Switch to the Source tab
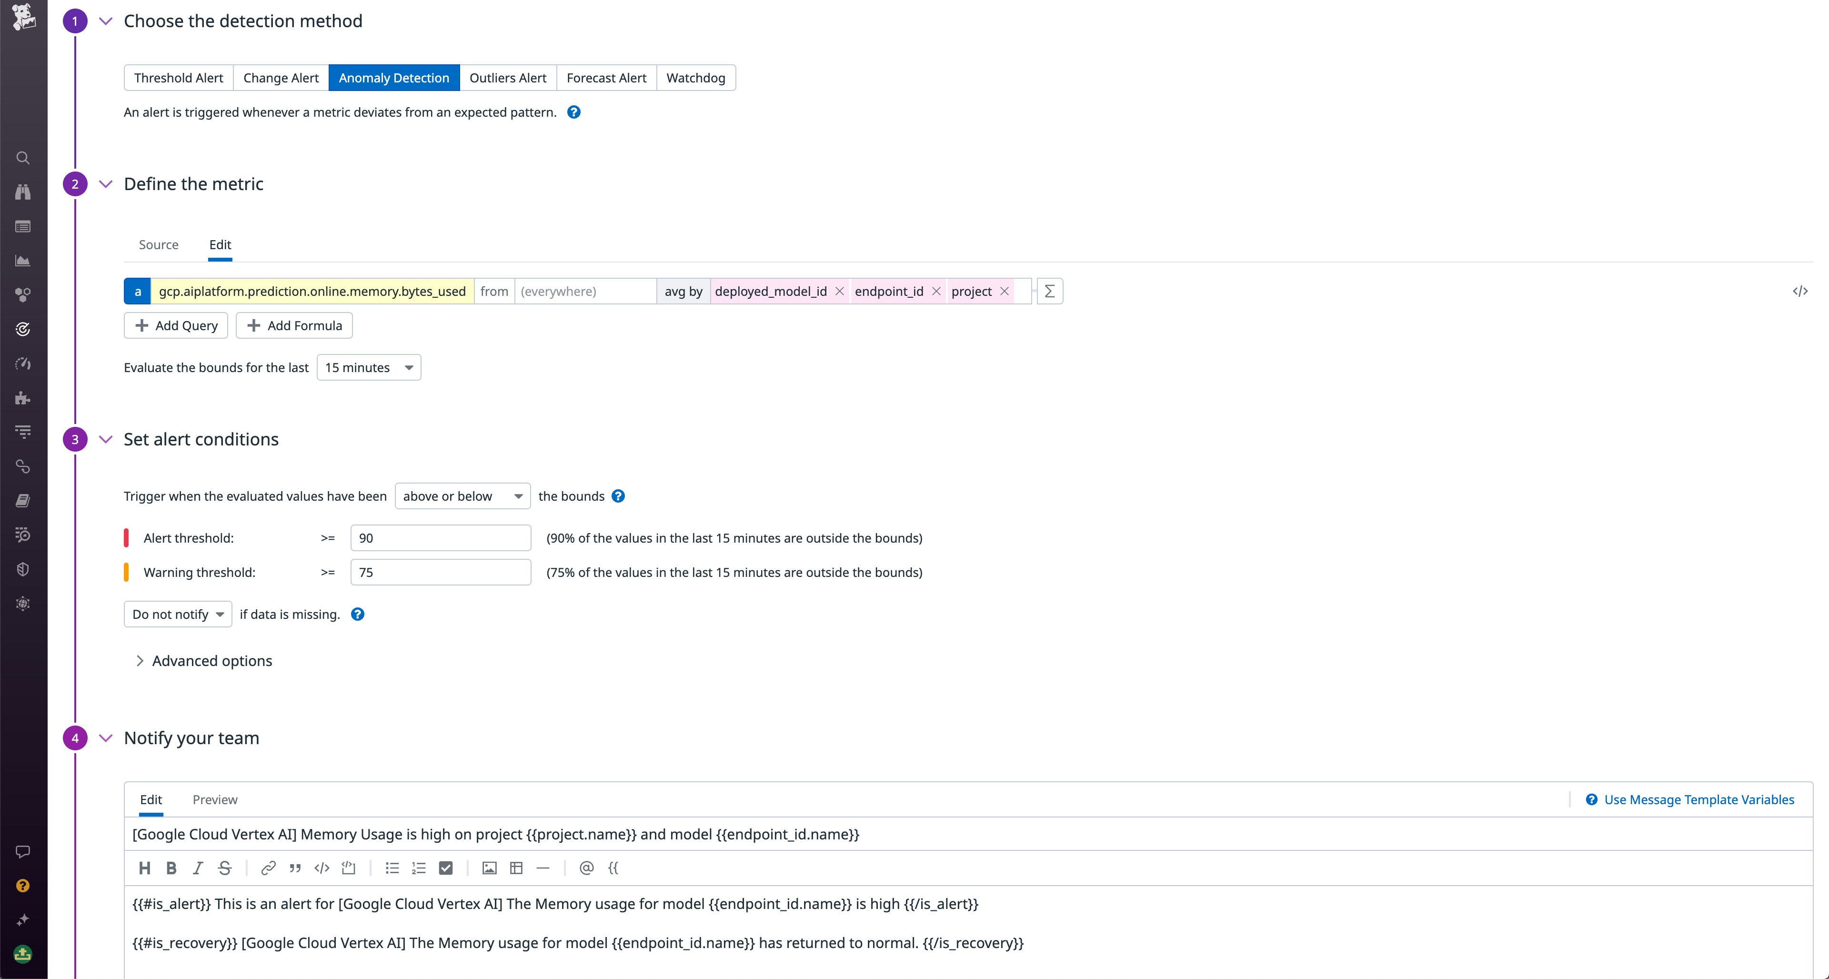Screen dimensions: 1829x979 [x=159, y=244]
